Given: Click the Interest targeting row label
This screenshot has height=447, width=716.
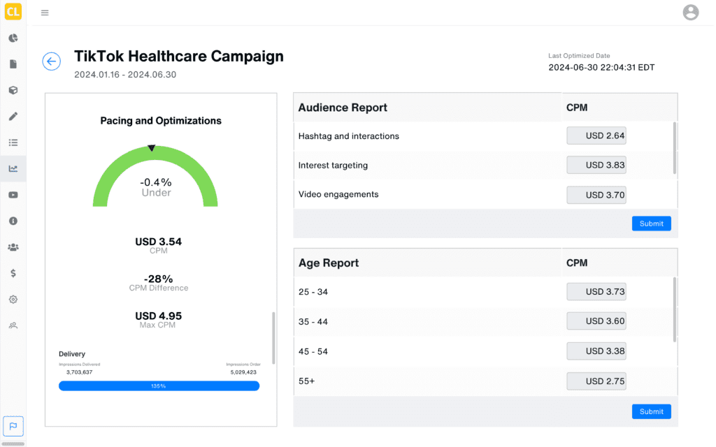Looking at the screenshot, I should [333, 165].
